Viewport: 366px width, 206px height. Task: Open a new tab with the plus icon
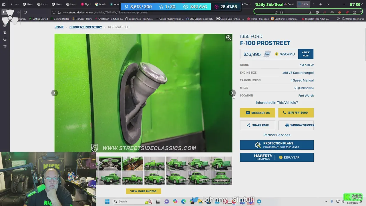321,4
